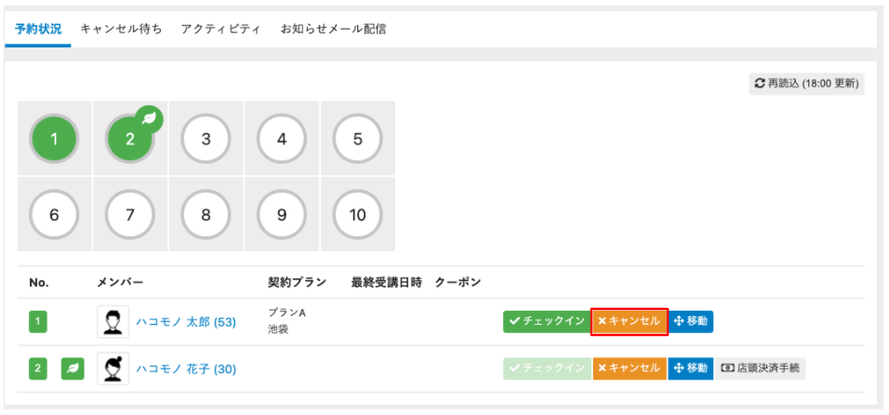Open the お知らせメール配信 tab
This screenshot has height=415, width=889.
click(333, 29)
